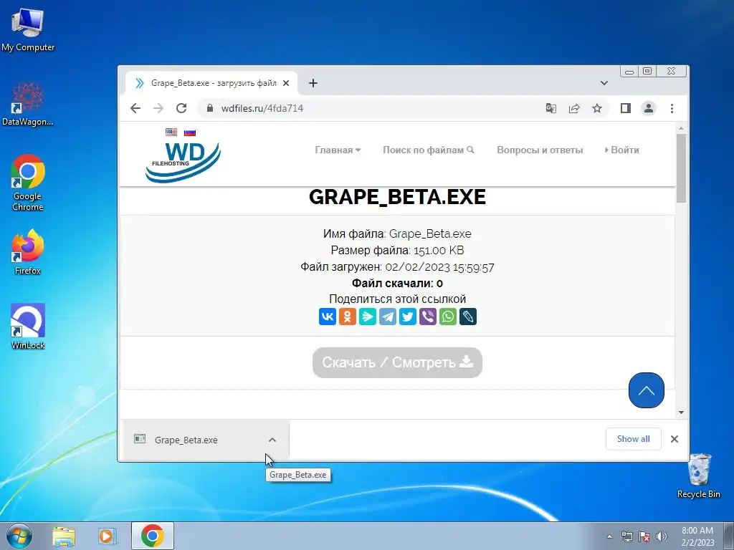Open the Chrome profile avatar
The width and height of the screenshot is (734, 550).
tap(648, 109)
